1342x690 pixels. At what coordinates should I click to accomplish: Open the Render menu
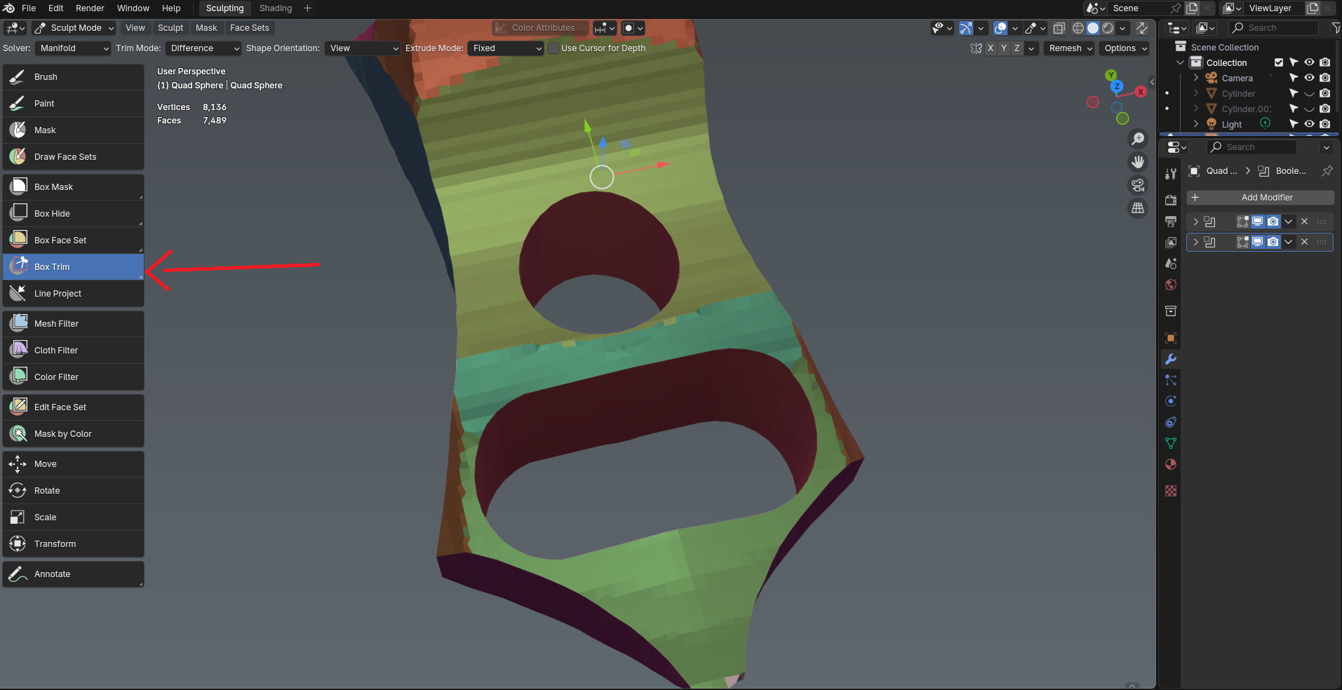(x=90, y=8)
